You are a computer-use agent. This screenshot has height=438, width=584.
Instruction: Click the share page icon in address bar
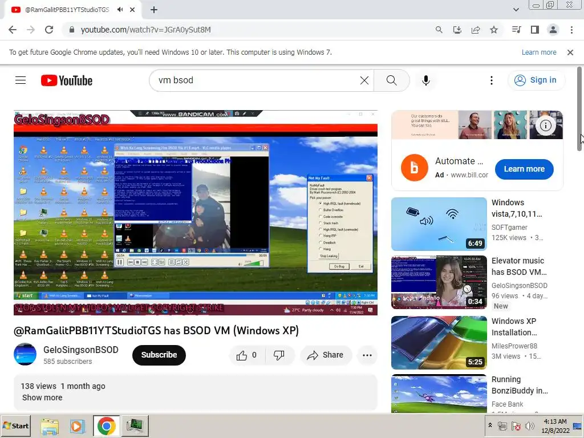[475, 30]
